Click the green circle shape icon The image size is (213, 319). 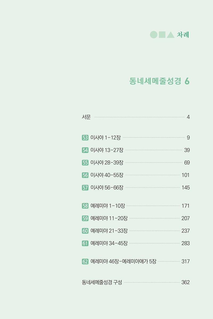[154, 35]
